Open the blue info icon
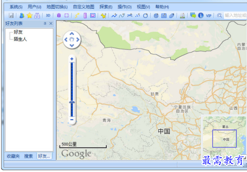The width and height of the screenshot is (247, 172). pos(201,15)
